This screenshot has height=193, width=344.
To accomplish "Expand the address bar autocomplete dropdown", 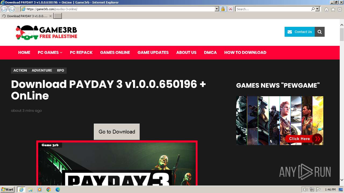I will tap(217, 9).
